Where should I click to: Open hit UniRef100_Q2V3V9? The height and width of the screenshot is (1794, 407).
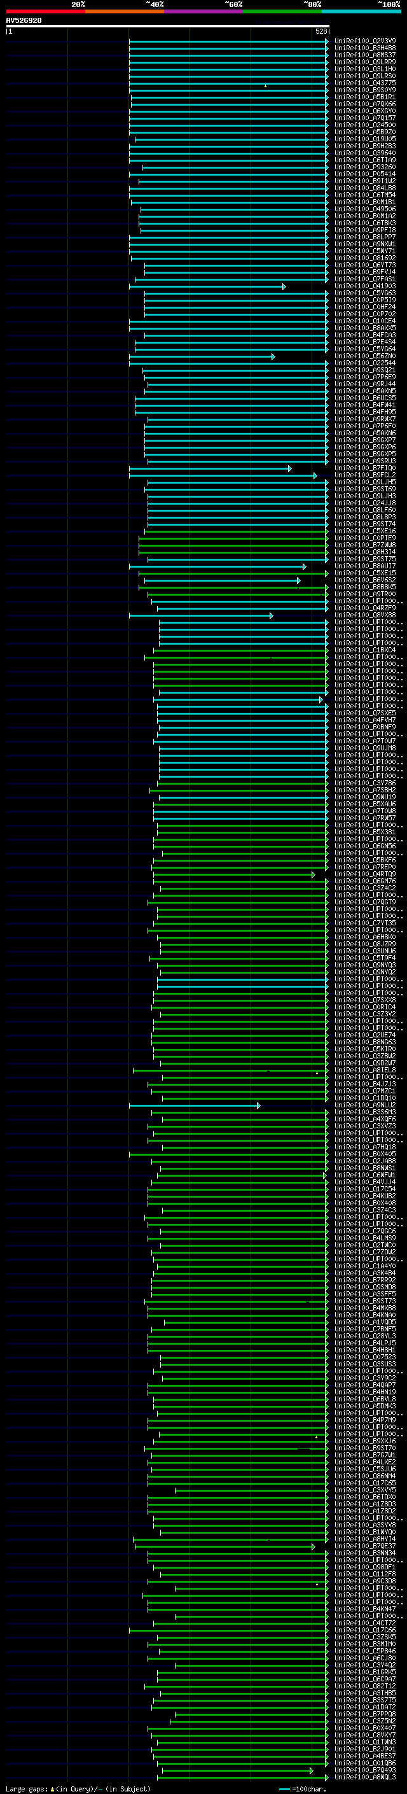365,41
